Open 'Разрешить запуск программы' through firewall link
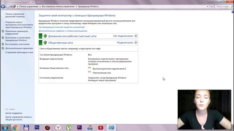This screenshot has width=234, height=131. 19,25
